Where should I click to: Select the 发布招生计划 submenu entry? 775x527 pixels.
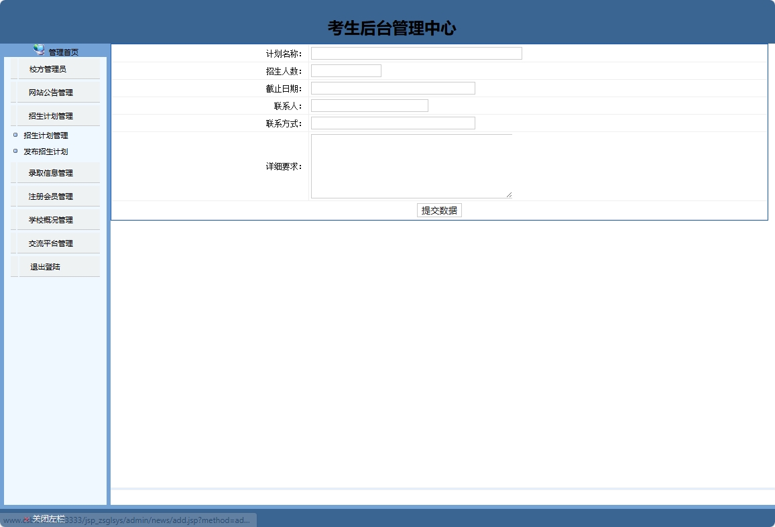coord(45,152)
